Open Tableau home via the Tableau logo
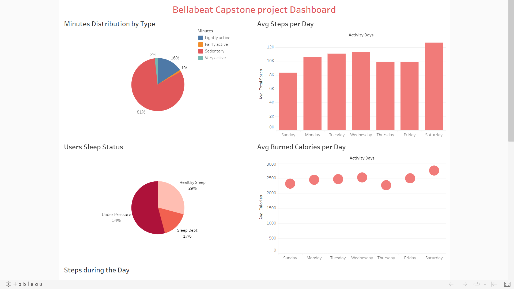The width and height of the screenshot is (514, 289). tap(24, 284)
